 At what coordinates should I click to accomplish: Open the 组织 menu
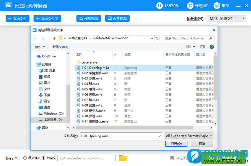point(40,47)
